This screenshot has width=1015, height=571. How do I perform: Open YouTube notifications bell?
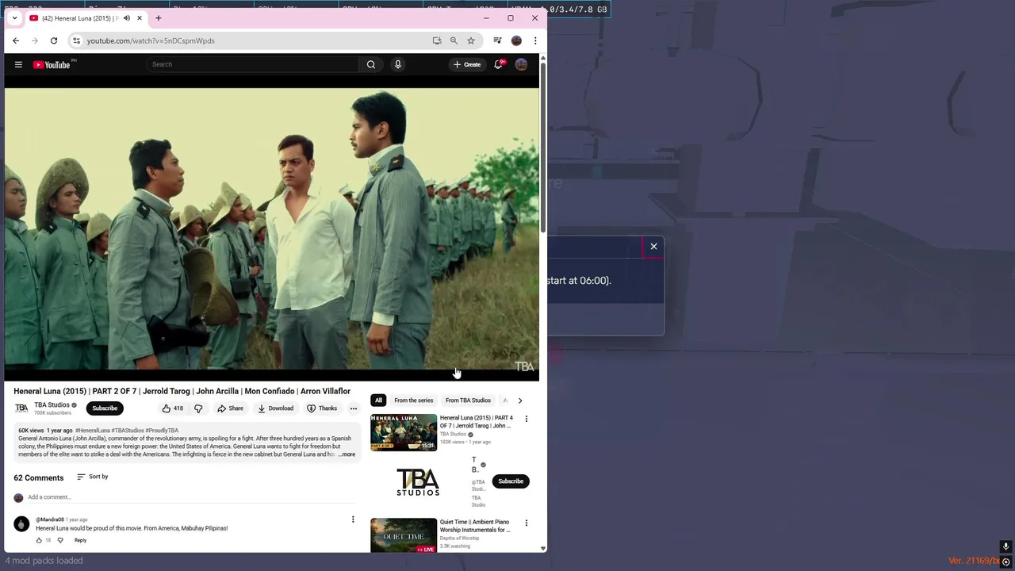tap(499, 64)
